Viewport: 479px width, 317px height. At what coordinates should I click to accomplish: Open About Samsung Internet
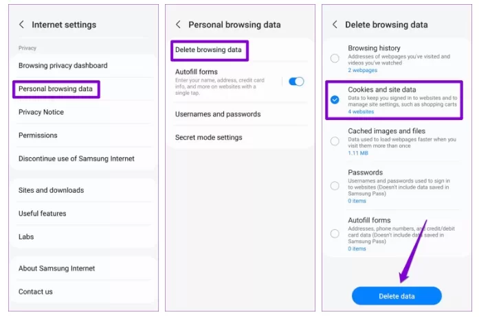(x=56, y=268)
